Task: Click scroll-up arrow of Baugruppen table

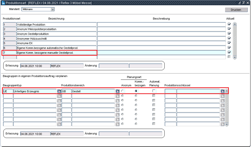Action: pos(227,91)
